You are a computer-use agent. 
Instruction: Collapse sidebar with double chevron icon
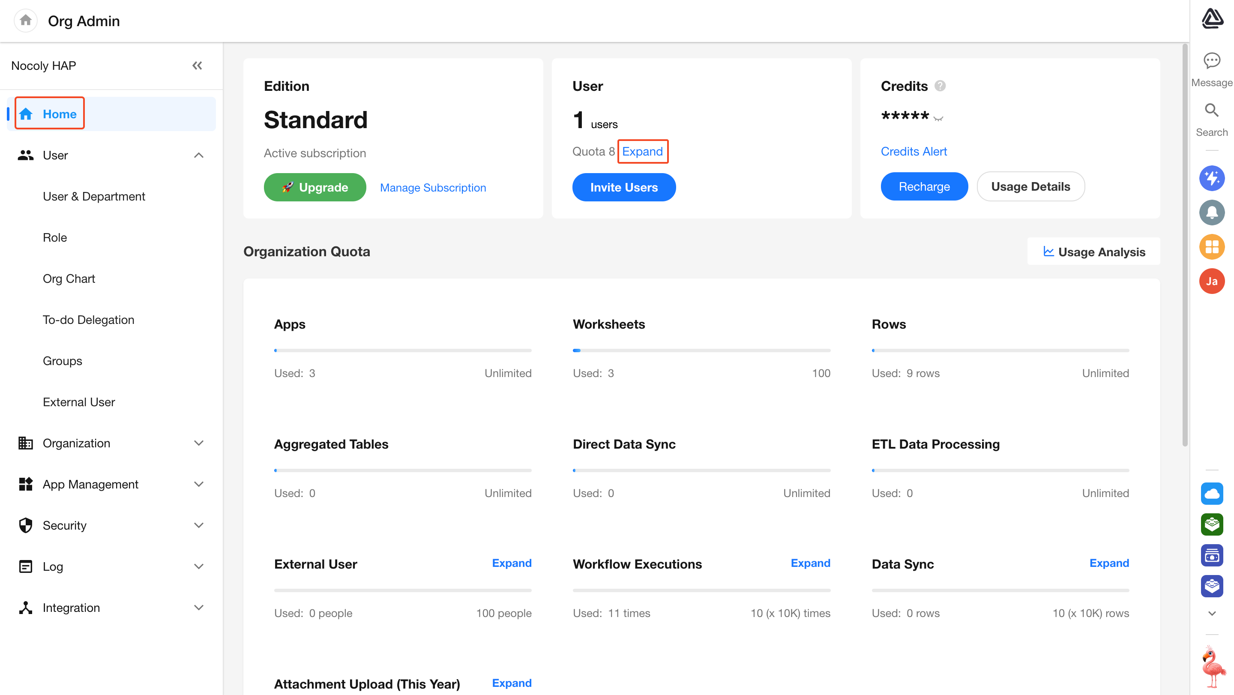pos(197,66)
